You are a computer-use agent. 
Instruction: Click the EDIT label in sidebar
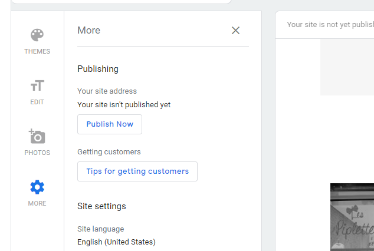(37, 102)
